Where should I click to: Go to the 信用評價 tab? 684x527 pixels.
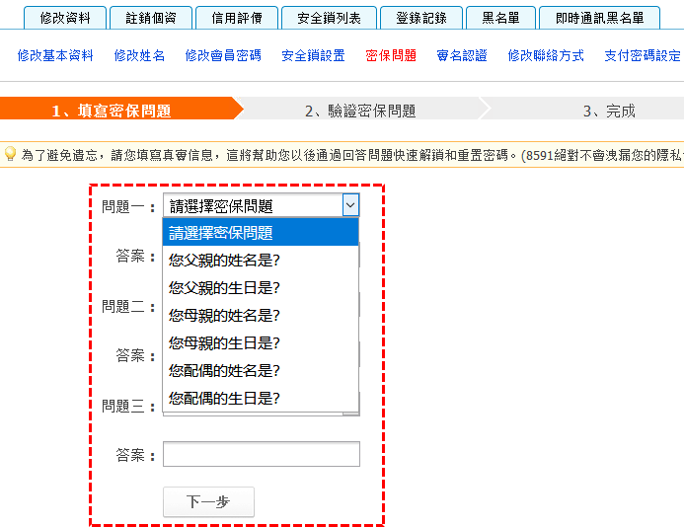click(x=236, y=18)
